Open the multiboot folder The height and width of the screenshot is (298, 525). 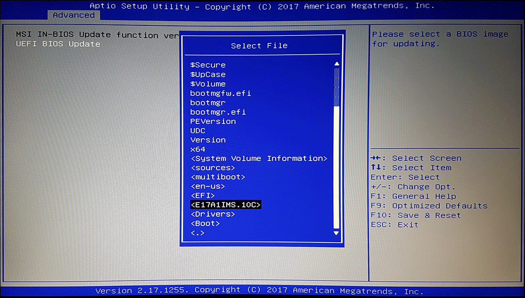(x=218, y=177)
